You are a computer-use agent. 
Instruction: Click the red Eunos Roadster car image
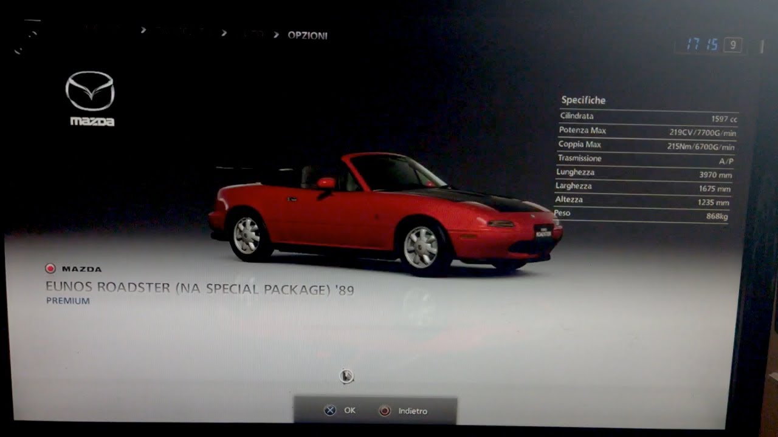tap(385, 214)
